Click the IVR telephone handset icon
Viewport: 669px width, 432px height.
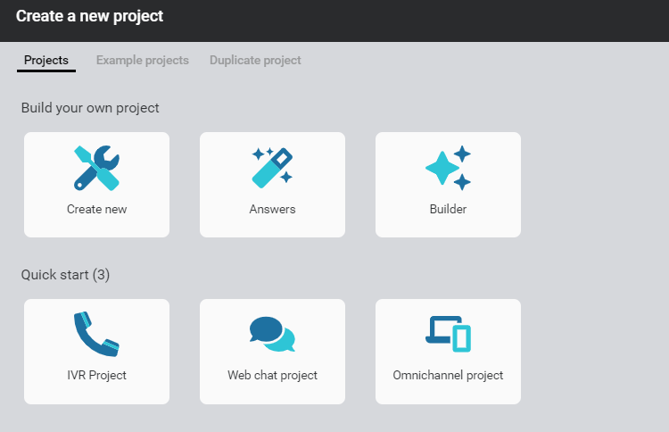96,334
